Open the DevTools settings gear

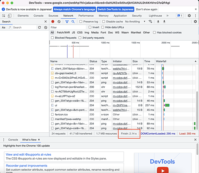click(189, 16)
